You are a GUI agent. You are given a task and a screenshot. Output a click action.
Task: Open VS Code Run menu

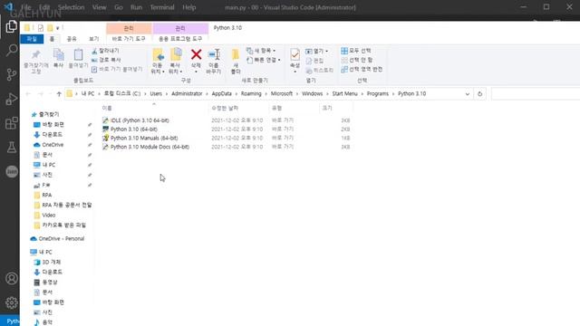pyautogui.click(x=136, y=7)
